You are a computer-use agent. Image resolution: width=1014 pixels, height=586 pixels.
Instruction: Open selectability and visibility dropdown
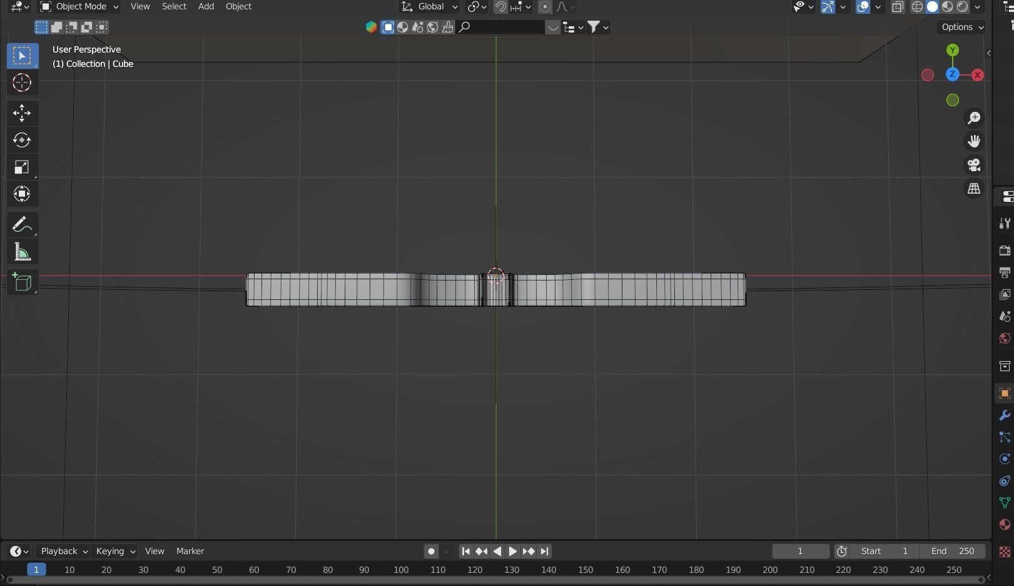[x=803, y=7]
